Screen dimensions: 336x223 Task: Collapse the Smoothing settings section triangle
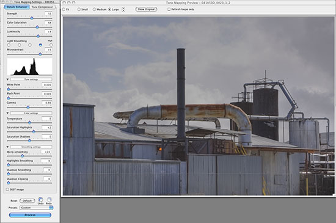[x=8, y=147]
